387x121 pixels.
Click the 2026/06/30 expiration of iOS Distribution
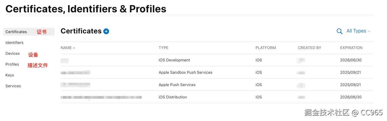pyautogui.click(x=351, y=97)
